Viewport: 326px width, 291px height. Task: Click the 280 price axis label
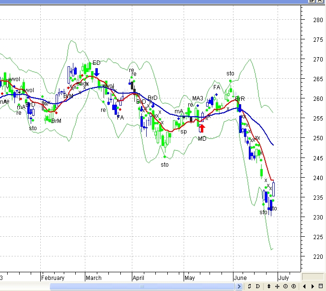click(x=318, y=20)
